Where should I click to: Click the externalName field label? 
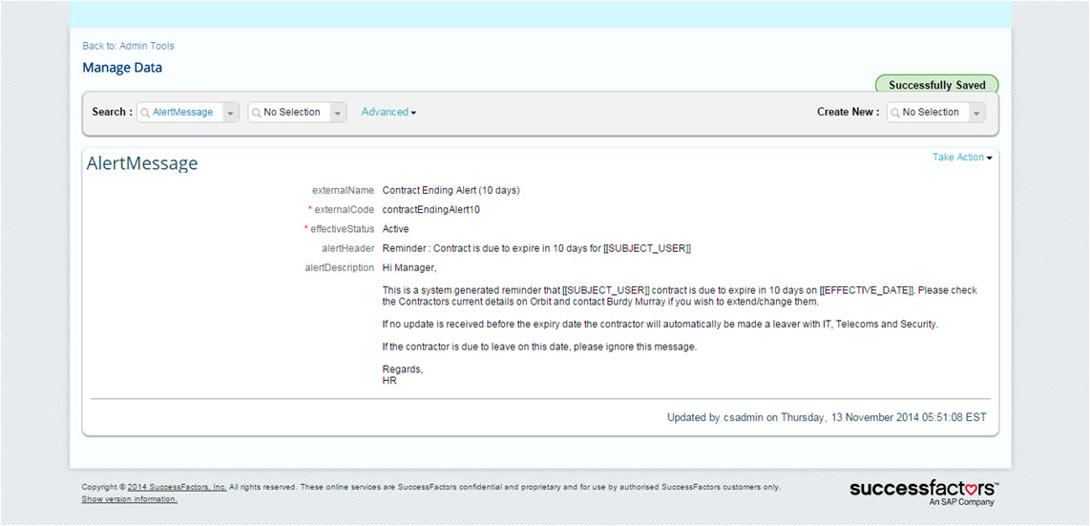(x=344, y=190)
